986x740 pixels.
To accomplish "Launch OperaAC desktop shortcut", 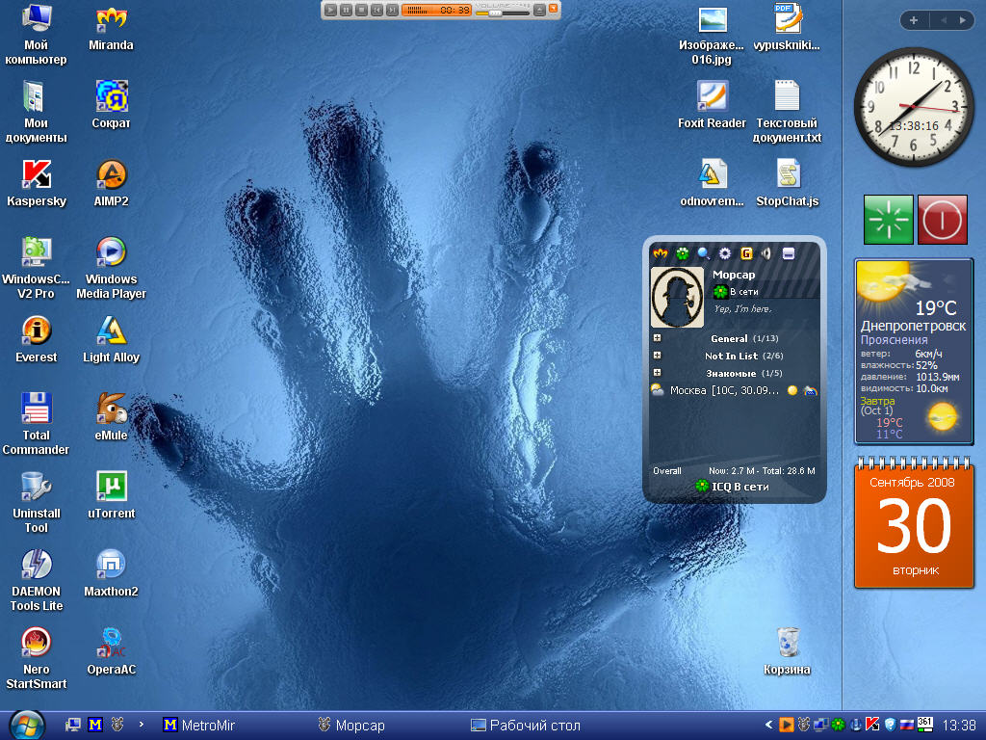I will click(x=112, y=652).
